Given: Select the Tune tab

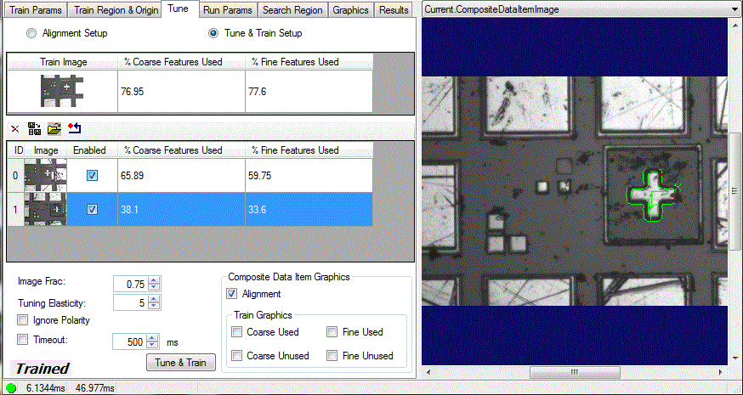Looking at the screenshot, I should 179,9.
